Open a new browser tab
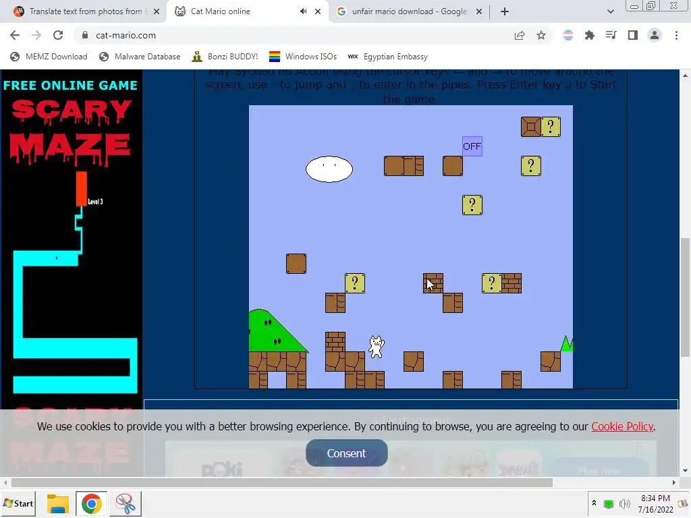 point(505,11)
